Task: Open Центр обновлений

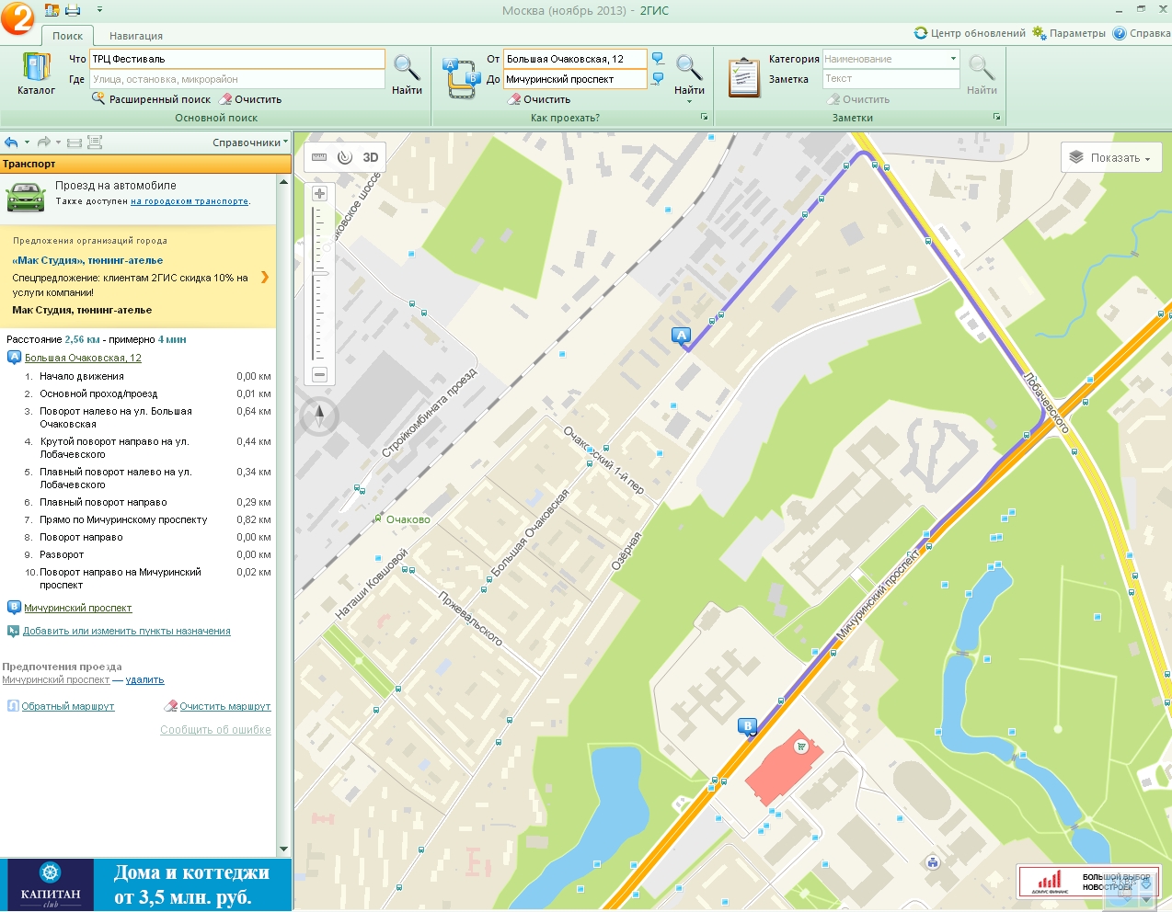Action: pyautogui.click(x=970, y=33)
